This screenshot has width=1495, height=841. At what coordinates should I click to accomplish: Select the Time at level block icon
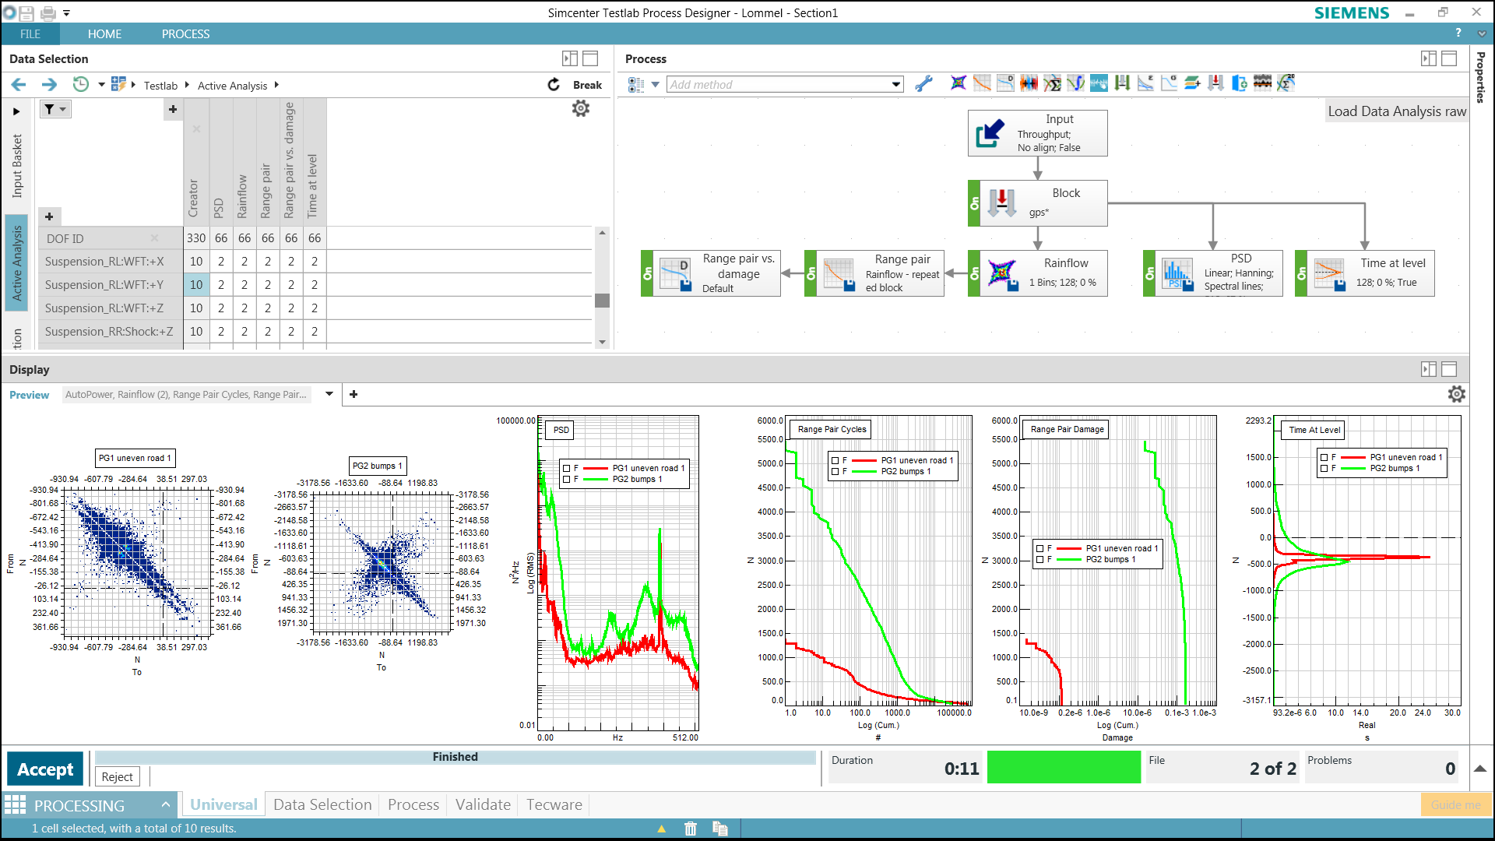[x=1331, y=272]
